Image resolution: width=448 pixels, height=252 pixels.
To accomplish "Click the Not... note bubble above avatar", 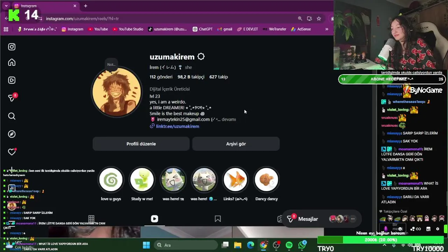I will coord(111,64).
